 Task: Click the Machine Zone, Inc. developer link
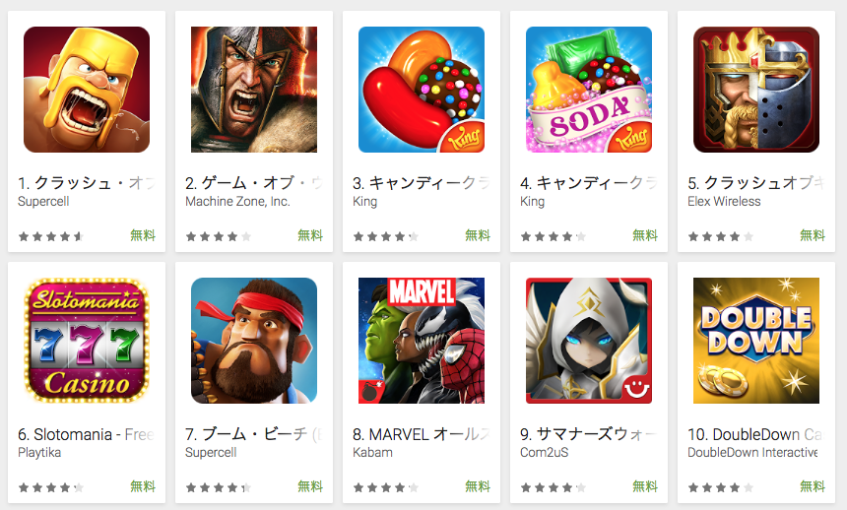tap(237, 202)
